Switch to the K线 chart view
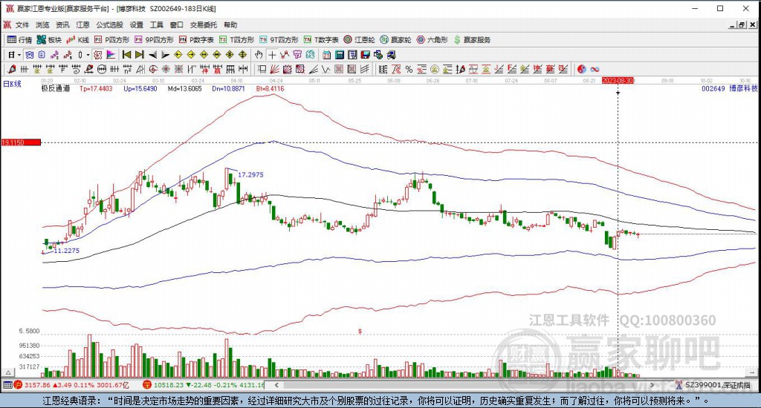This screenshot has height=408, width=761. 77,40
